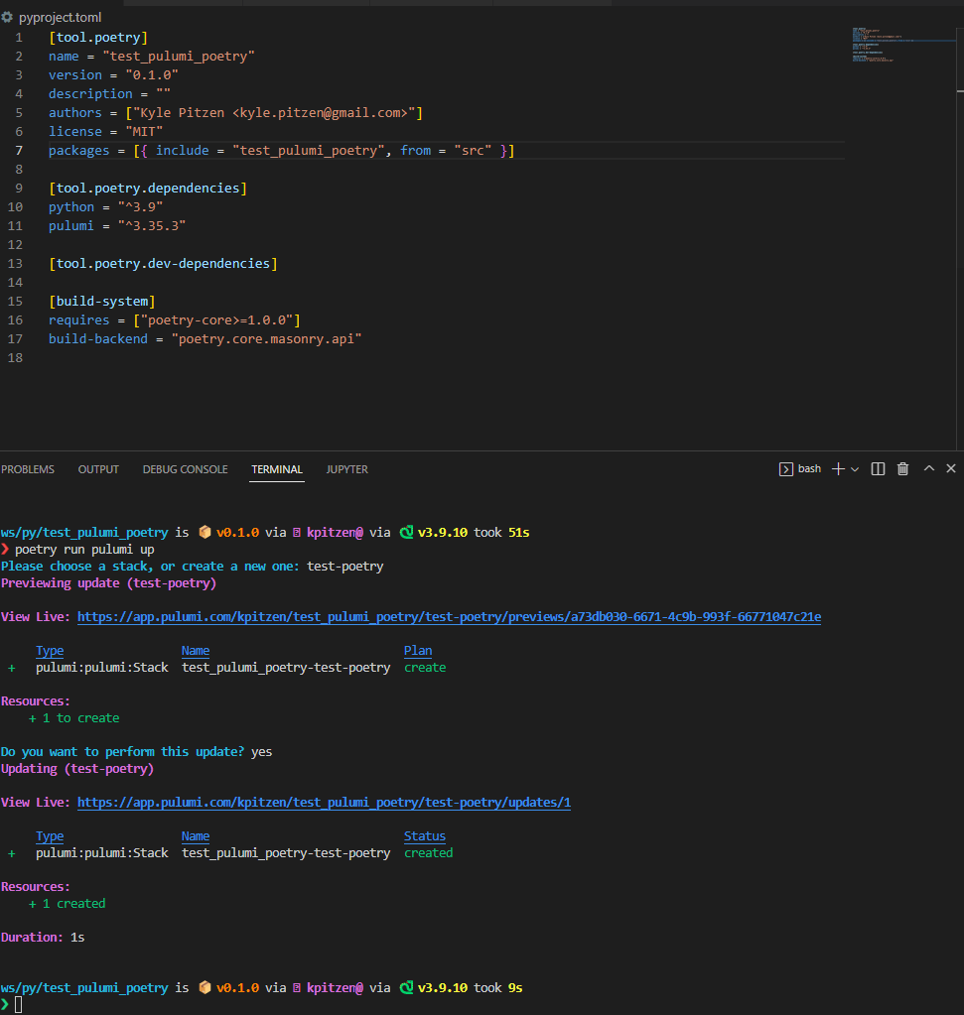964x1015 pixels.
Task: Open a new terminal with the plus icon
Action: [839, 468]
